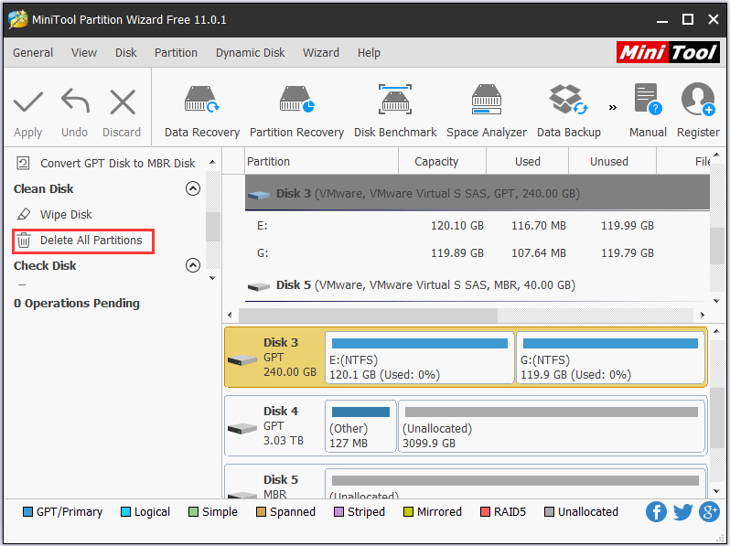Screen dimensions: 730x546
Task: Select Disk 3 row in partition list
Action: (478, 193)
